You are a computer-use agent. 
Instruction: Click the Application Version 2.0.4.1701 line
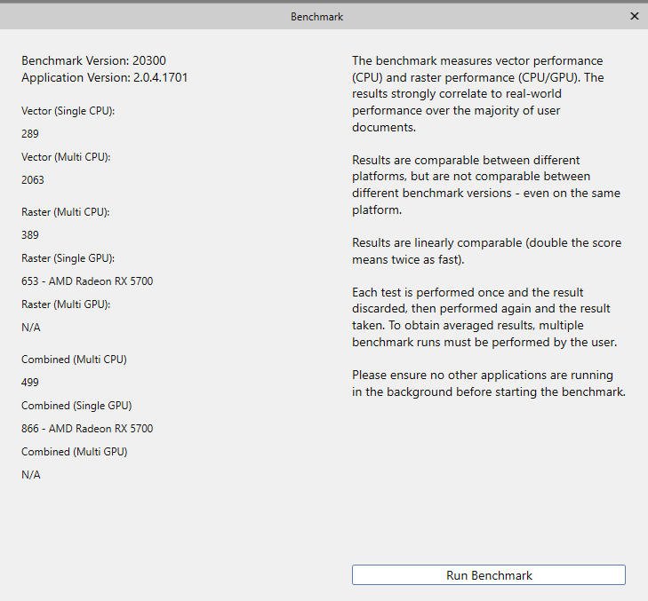(x=105, y=77)
